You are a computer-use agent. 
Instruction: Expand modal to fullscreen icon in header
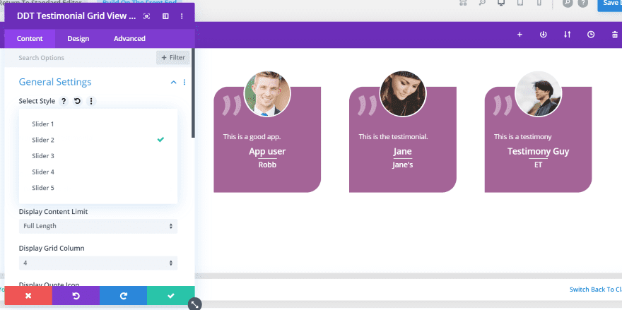[x=147, y=16]
